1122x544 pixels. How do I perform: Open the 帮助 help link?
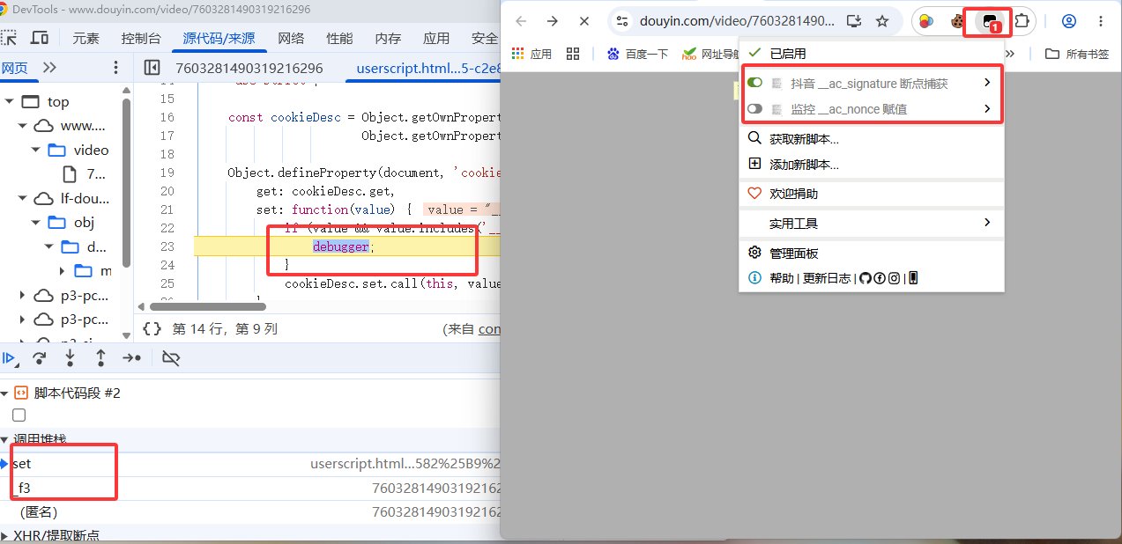(782, 278)
